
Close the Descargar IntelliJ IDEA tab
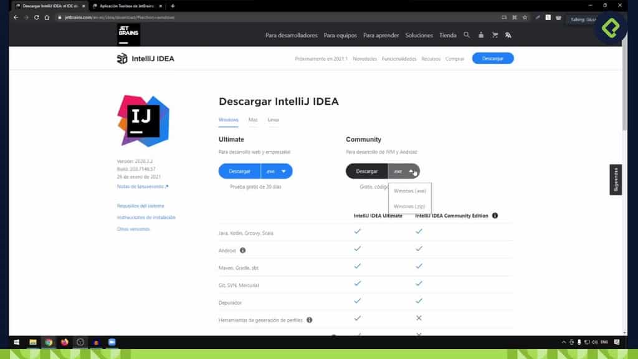tap(83, 6)
